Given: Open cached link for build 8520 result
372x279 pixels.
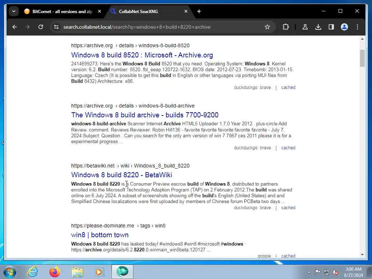Looking at the screenshot, I should click(288, 88).
